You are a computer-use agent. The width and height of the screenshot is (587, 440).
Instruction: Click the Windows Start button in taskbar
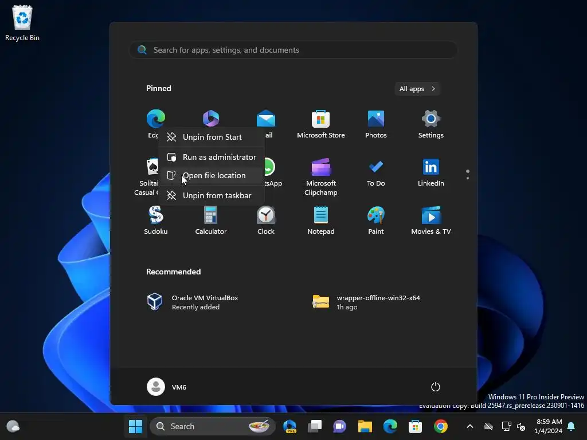135,426
